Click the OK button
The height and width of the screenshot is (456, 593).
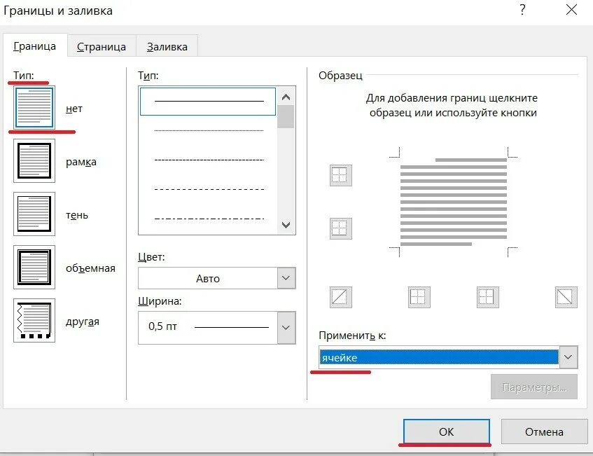[x=446, y=431]
